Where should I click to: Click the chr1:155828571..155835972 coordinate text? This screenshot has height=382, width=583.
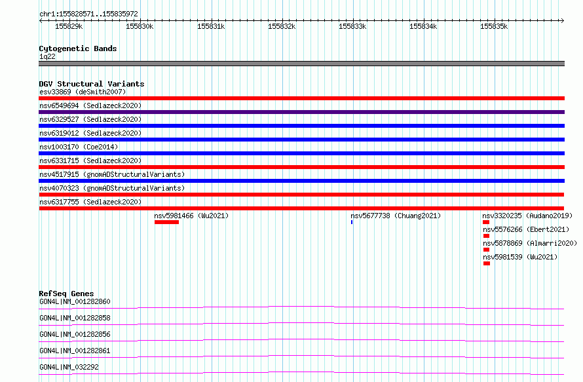coord(88,14)
